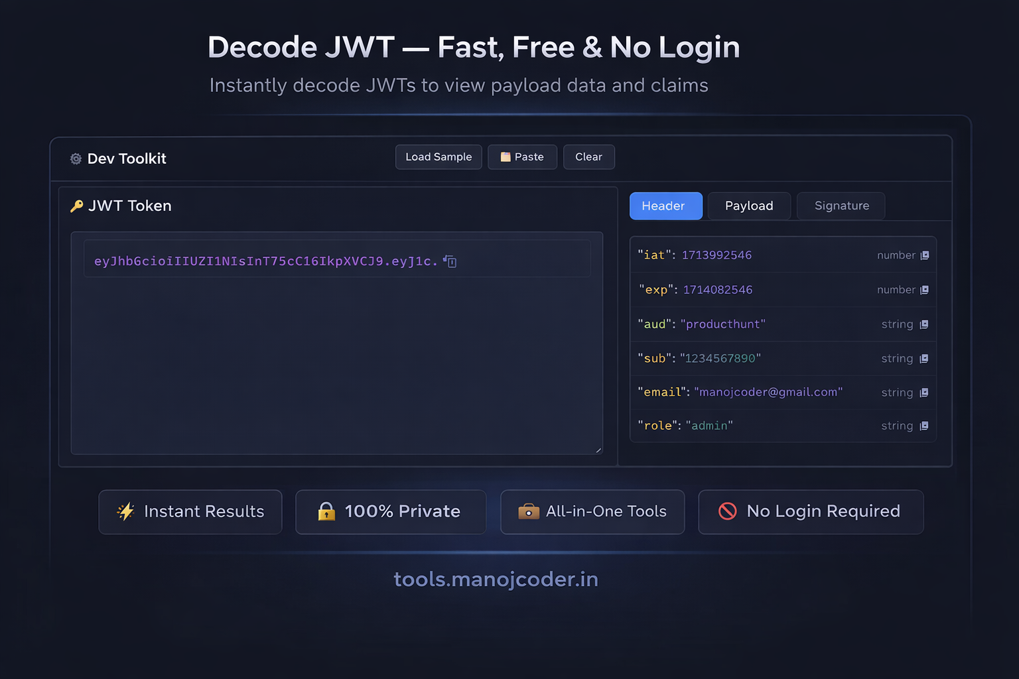The height and width of the screenshot is (679, 1019).
Task: Copy the "aud" producthunt claim
Action: pyautogui.click(x=924, y=324)
